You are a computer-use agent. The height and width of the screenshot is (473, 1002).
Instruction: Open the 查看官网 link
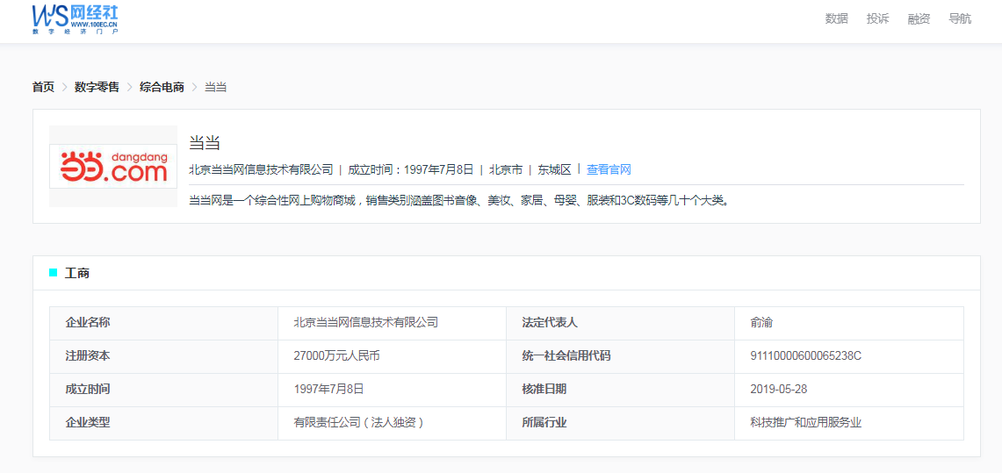tap(609, 169)
